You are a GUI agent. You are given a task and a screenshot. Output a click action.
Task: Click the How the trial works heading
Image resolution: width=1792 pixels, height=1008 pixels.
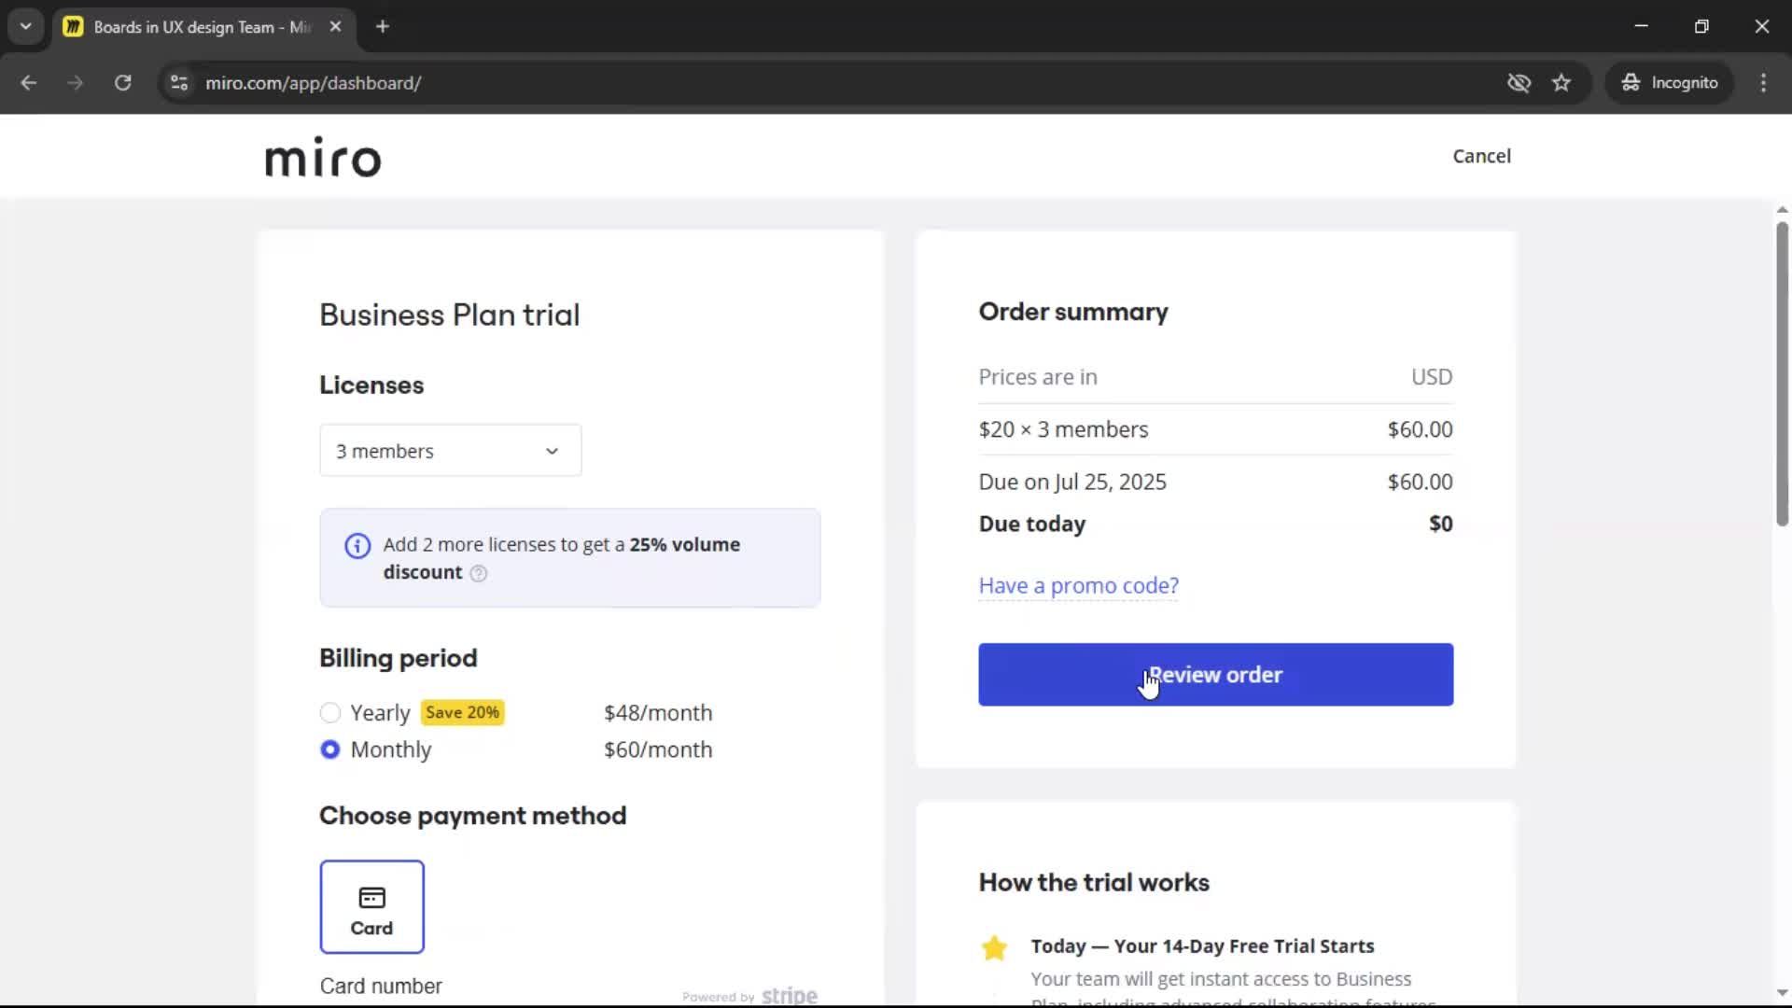pos(1094,883)
